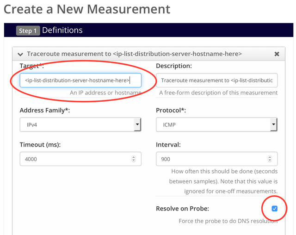This screenshot has width=296, height=235.
Task: Click the Timeout (ms) field showing 4000
Action: (x=80, y=159)
